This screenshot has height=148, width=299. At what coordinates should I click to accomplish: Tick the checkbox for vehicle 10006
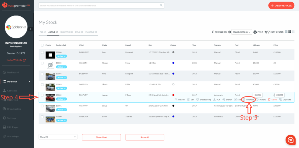pos(42,52)
